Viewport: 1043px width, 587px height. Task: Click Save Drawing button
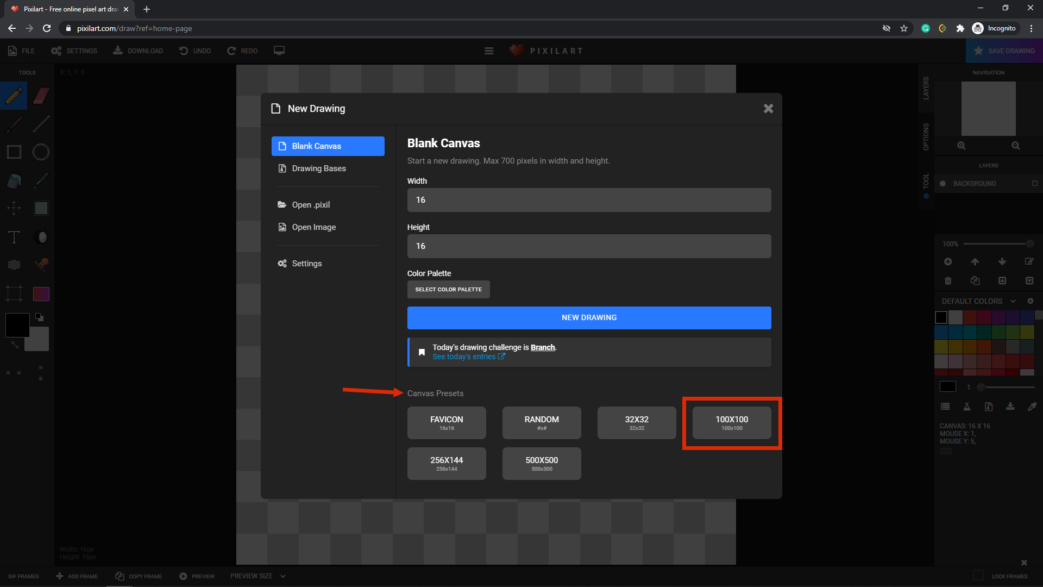[x=1004, y=51]
